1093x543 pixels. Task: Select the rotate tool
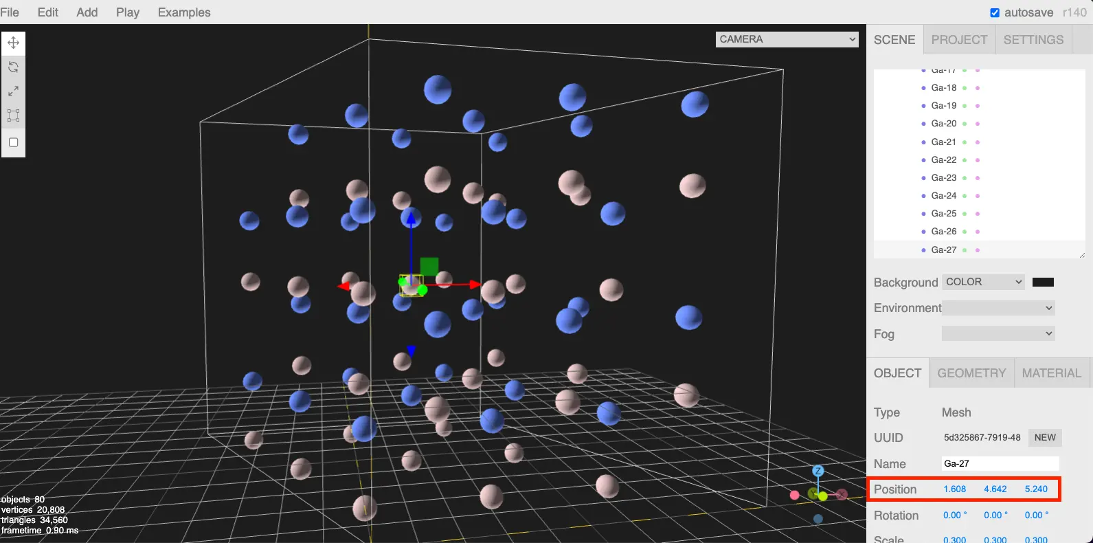pos(13,67)
